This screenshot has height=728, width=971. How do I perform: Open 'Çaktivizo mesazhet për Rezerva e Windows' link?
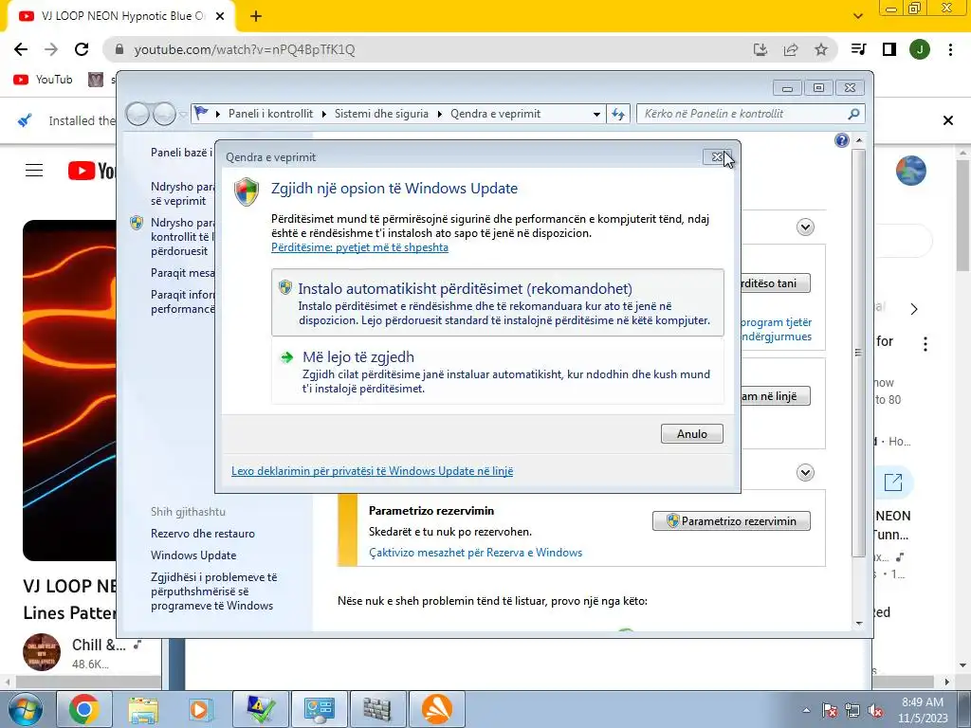tap(476, 553)
